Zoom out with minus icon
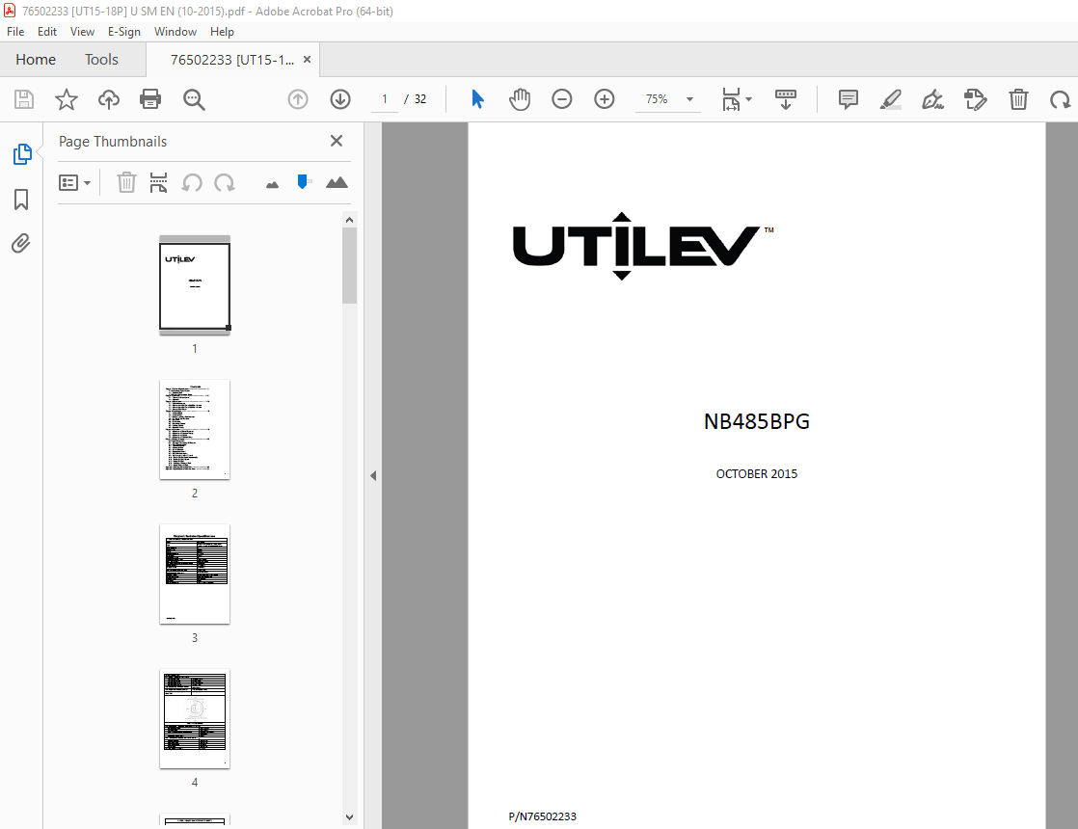 [562, 99]
